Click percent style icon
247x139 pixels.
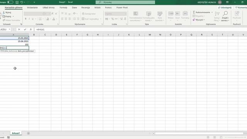tap(112, 19)
